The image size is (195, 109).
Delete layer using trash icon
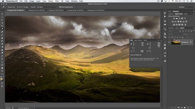pos(191,108)
